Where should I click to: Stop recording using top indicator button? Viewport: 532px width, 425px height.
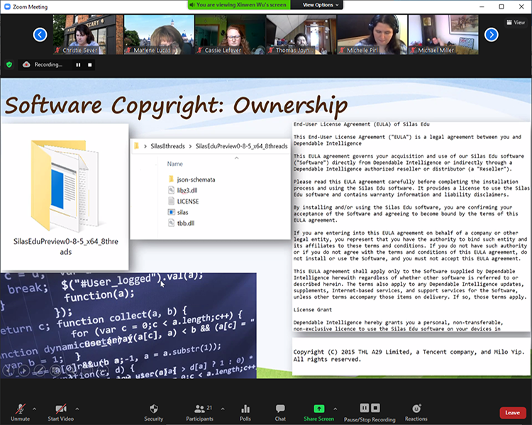click(x=89, y=65)
